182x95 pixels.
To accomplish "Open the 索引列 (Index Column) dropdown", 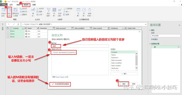I will tap(24, 12).
